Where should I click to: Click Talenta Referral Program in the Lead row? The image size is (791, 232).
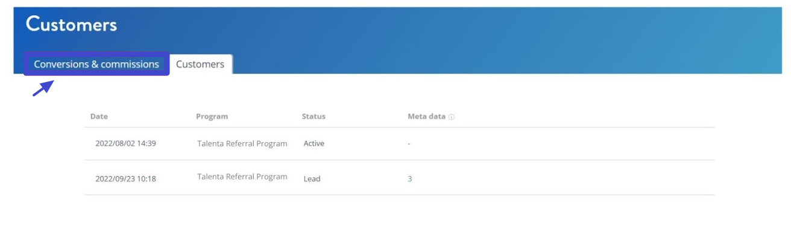pyautogui.click(x=242, y=177)
